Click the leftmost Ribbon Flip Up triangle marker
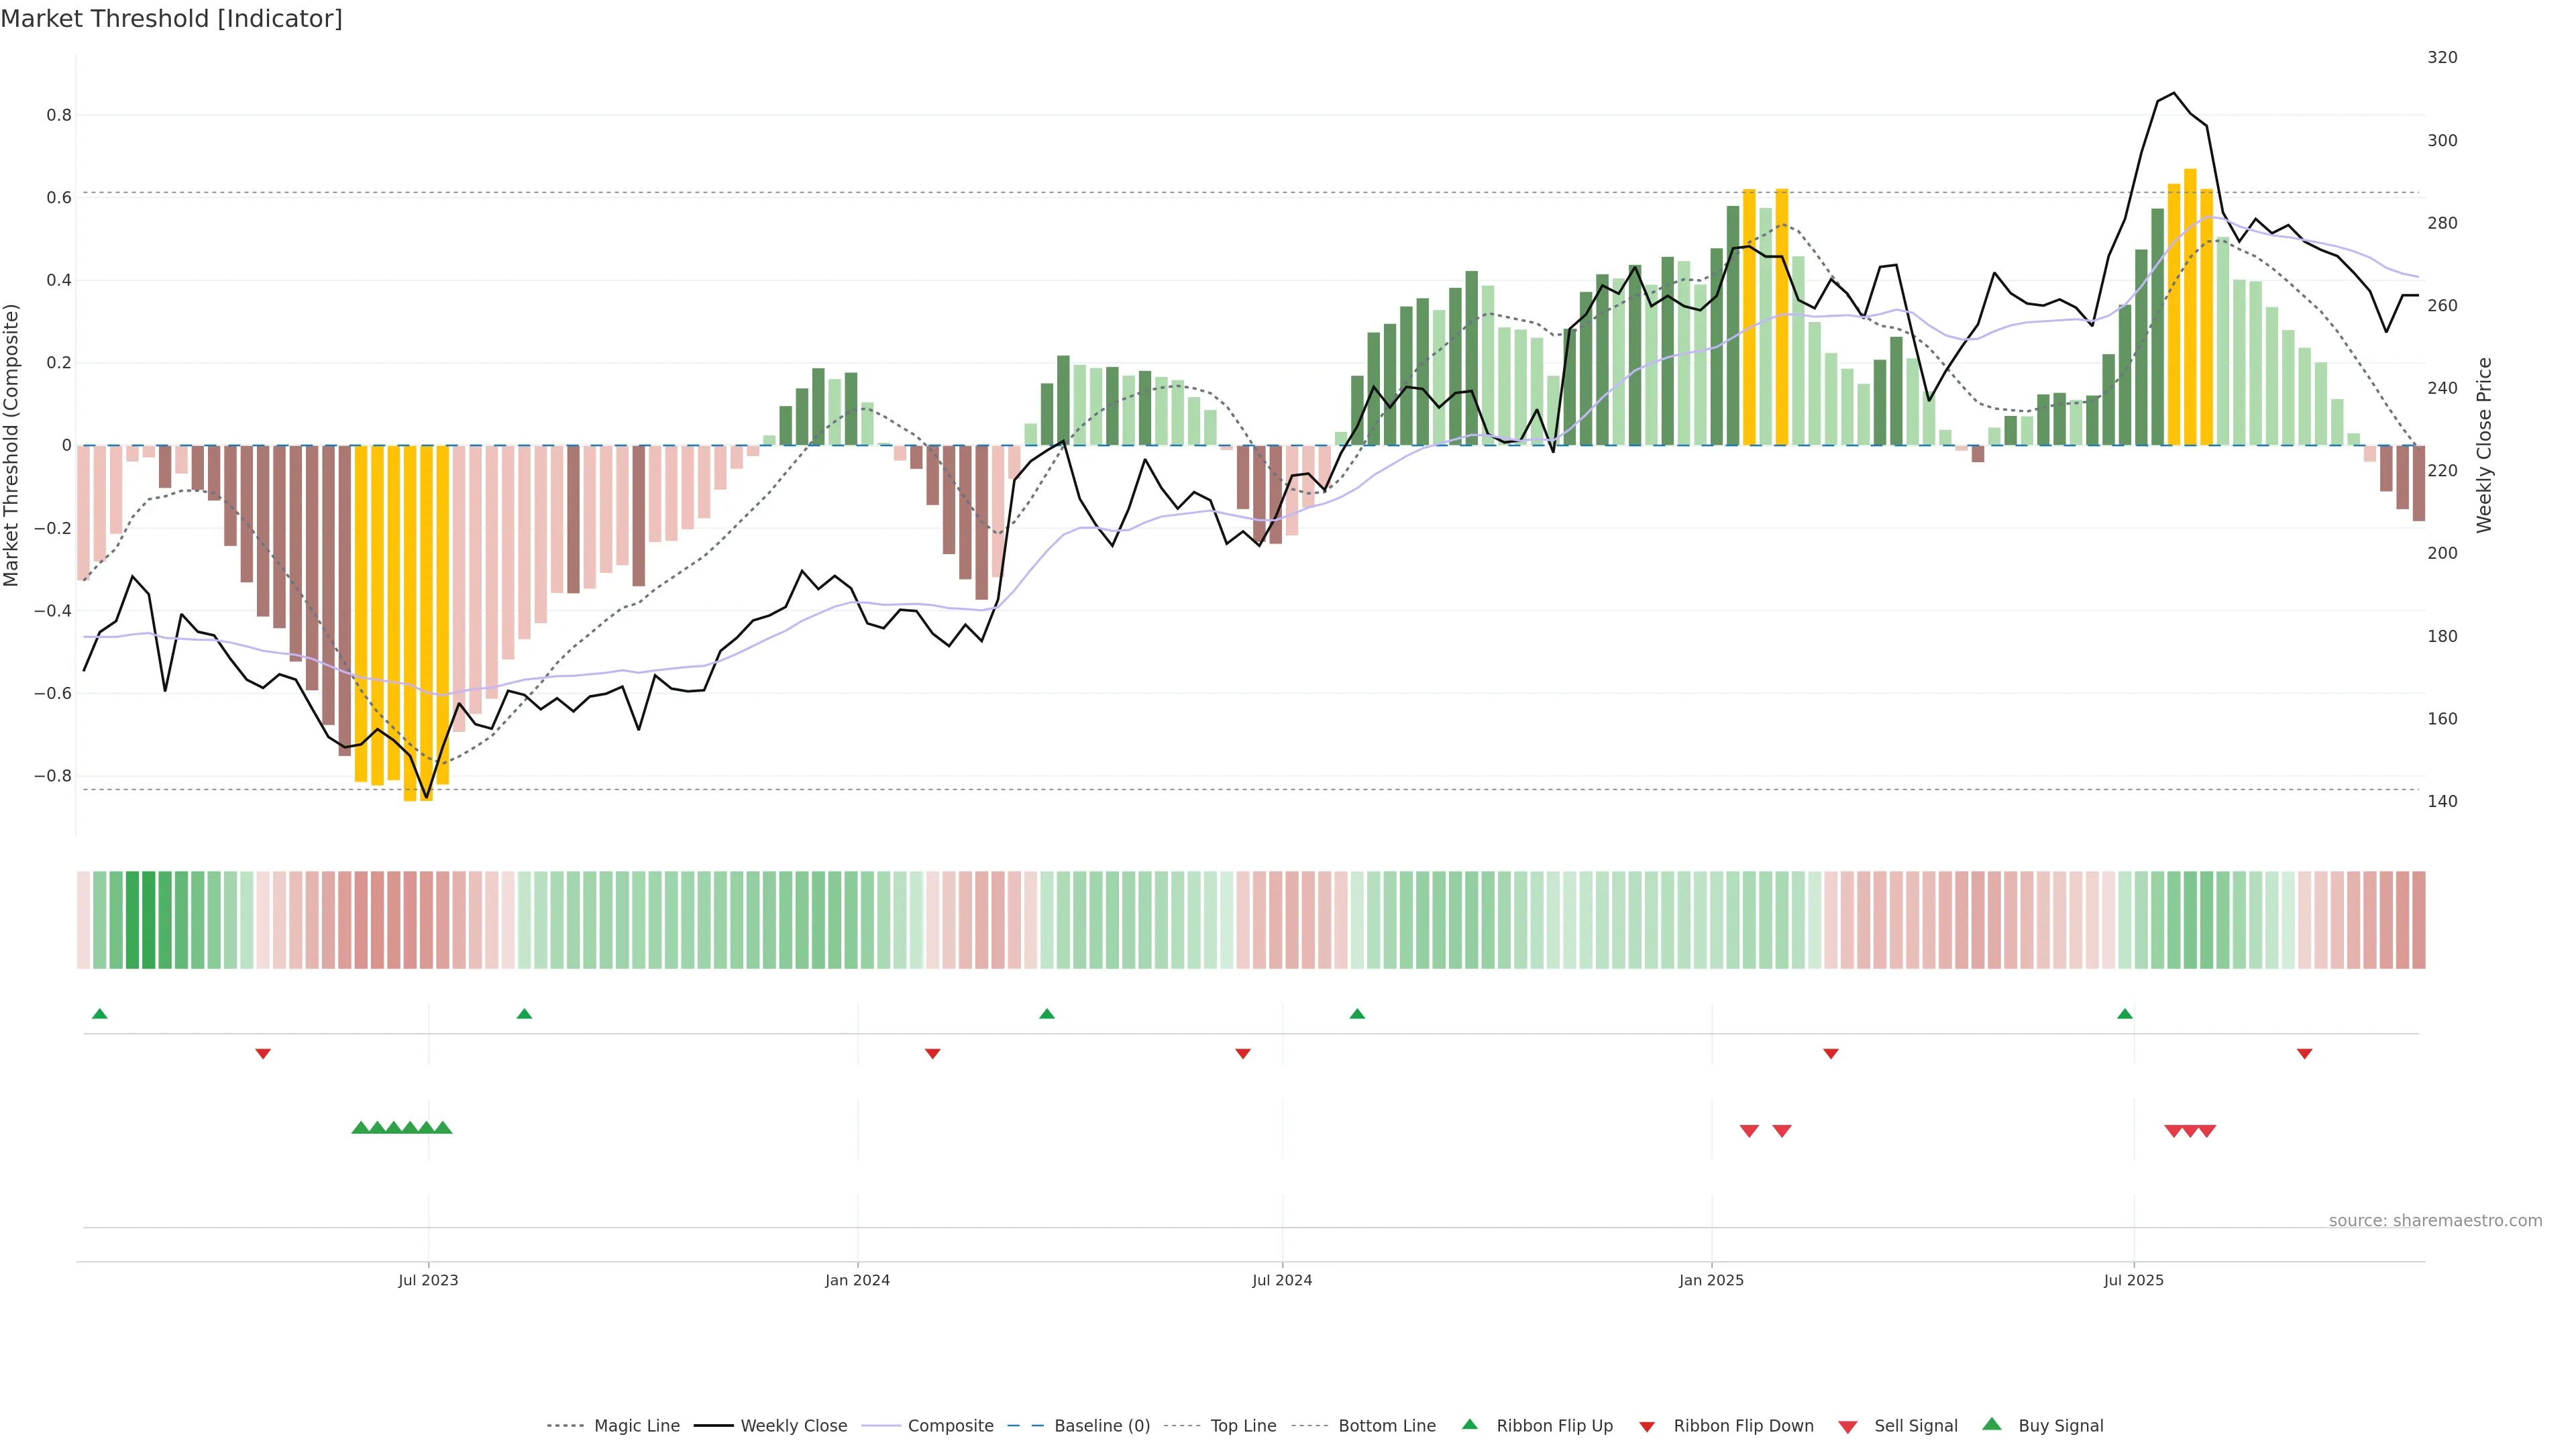Viewport: 2576px width, 1449px height. click(99, 1014)
